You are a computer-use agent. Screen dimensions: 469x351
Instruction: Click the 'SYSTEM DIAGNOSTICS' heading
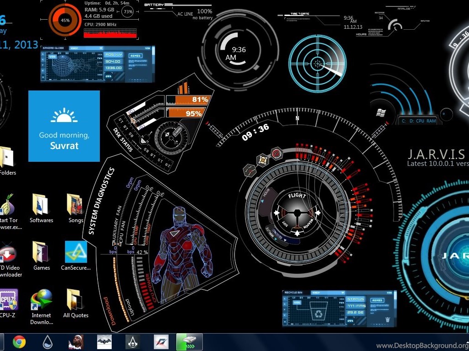pyautogui.click(x=101, y=202)
